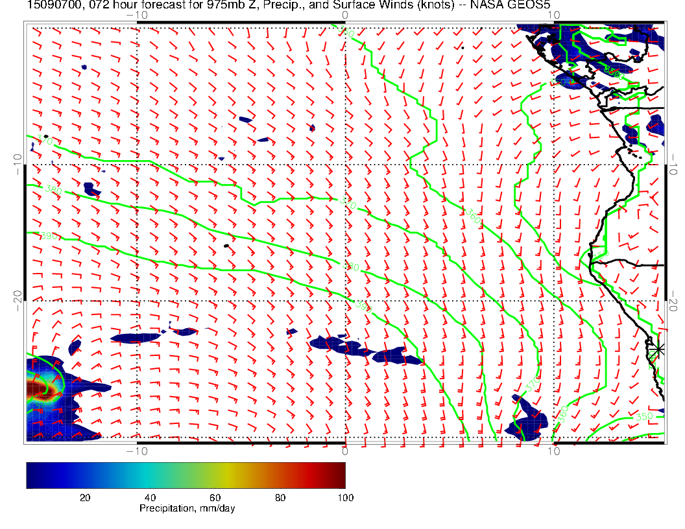Click the black asterisk marker on the coastline

pyautogui.click(x=659, y=349)
